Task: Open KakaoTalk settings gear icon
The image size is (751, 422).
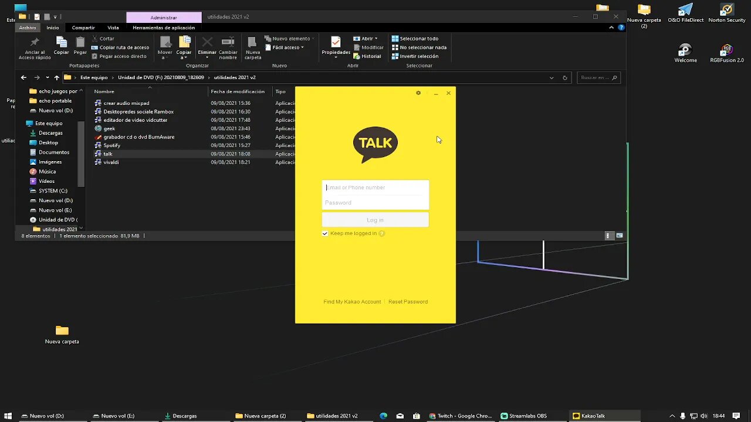Action: 418,93
